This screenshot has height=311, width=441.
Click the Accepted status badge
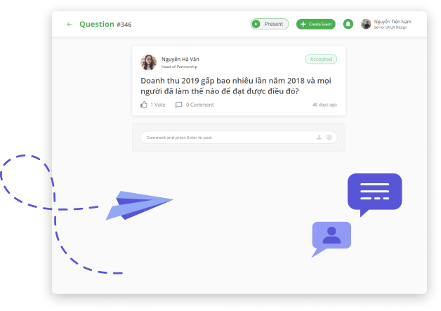point(321,60)
